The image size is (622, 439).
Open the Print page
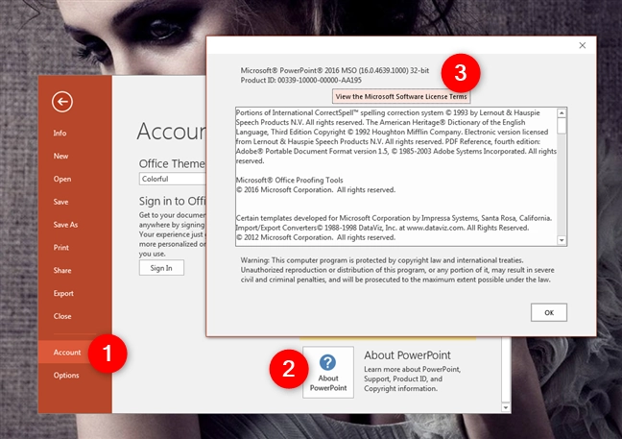[x=61, y=247]
